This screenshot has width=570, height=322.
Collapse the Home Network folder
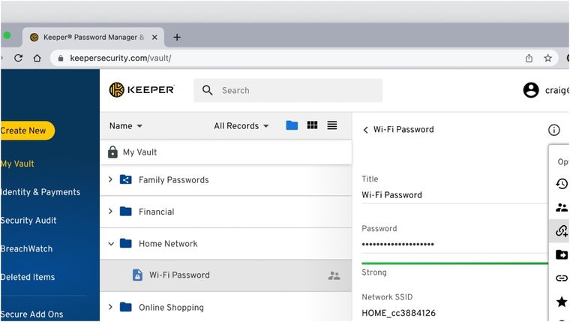click(110, 244)
